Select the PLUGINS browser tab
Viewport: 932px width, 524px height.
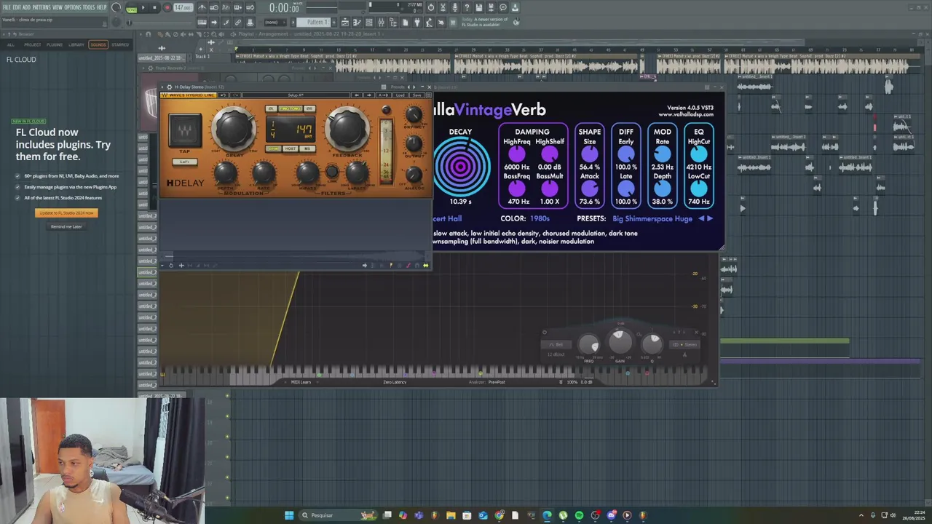pos(55,45)
